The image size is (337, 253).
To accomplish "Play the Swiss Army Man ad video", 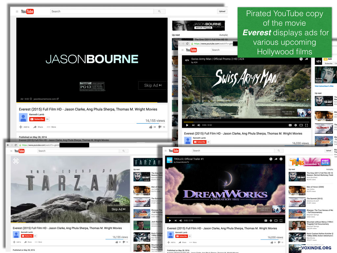I will coord(187,125).
